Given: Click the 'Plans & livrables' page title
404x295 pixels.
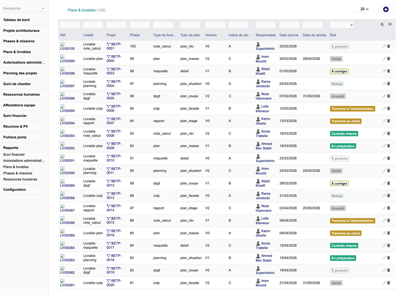Looking at the screenshot, I should click(81, 10).
